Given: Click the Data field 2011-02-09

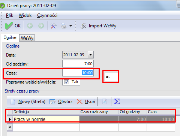Looking at the screenshot, I should pyautogui.click(x=75, y=55).
